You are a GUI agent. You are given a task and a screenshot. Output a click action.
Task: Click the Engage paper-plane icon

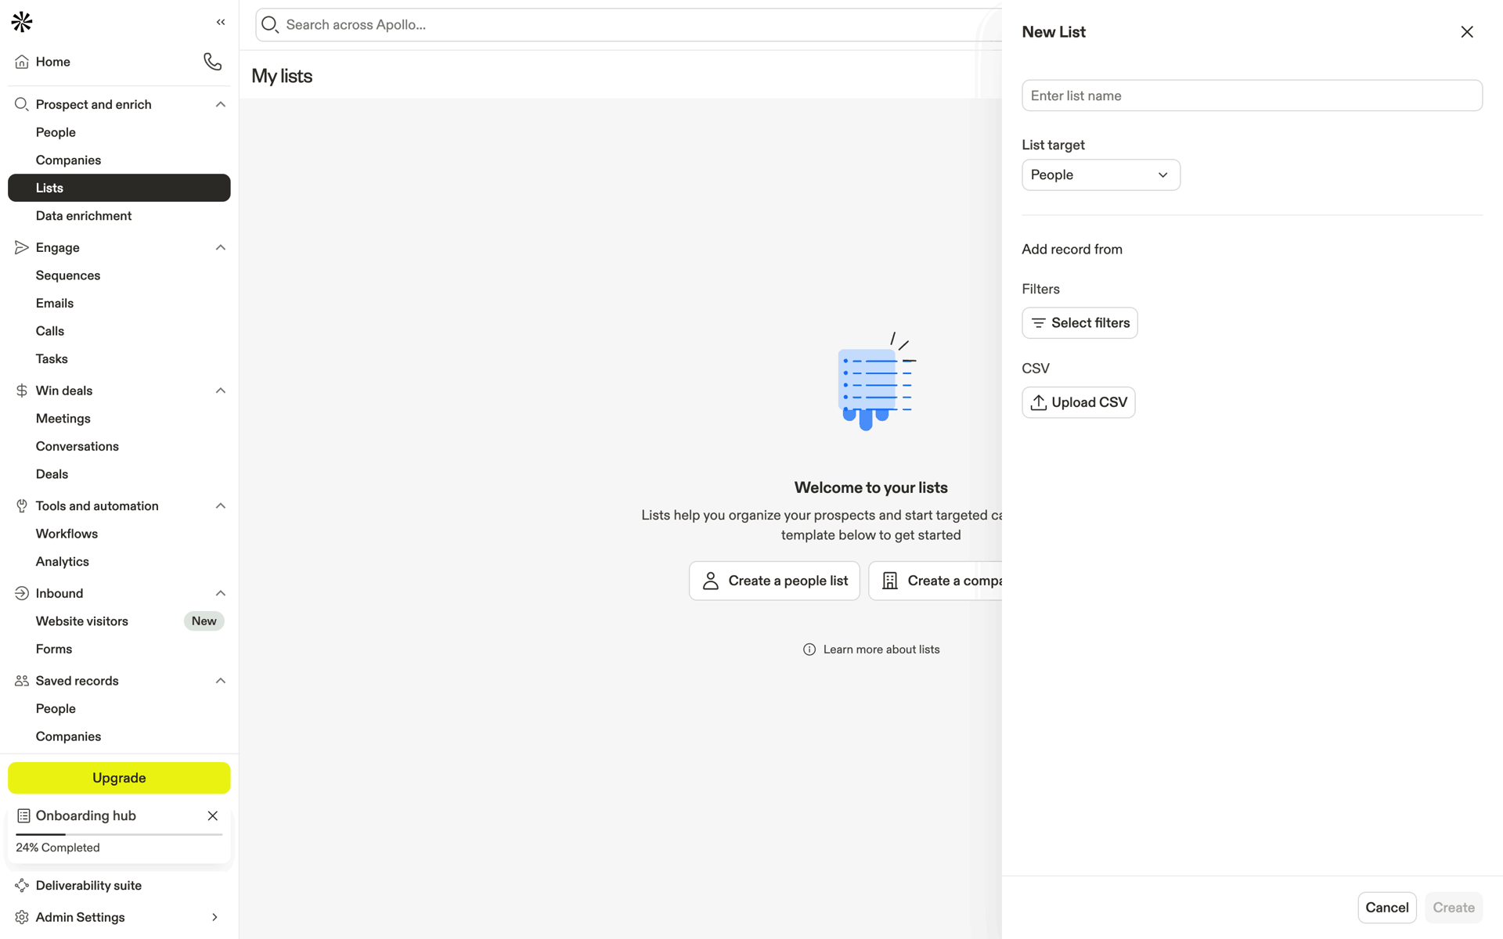pos(22,247)
